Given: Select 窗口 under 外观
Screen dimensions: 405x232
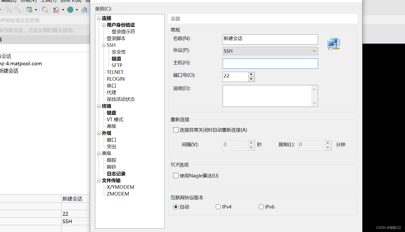Looking at the screenshot, I should tap(111, 140).
